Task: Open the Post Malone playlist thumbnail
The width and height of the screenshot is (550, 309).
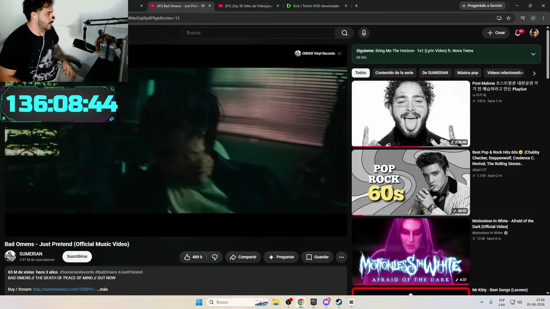Action: (x=411, y=114)
